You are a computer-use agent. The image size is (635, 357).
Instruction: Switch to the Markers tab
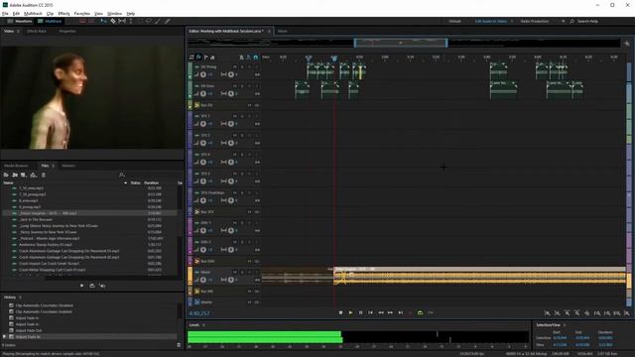click(68, 166)
